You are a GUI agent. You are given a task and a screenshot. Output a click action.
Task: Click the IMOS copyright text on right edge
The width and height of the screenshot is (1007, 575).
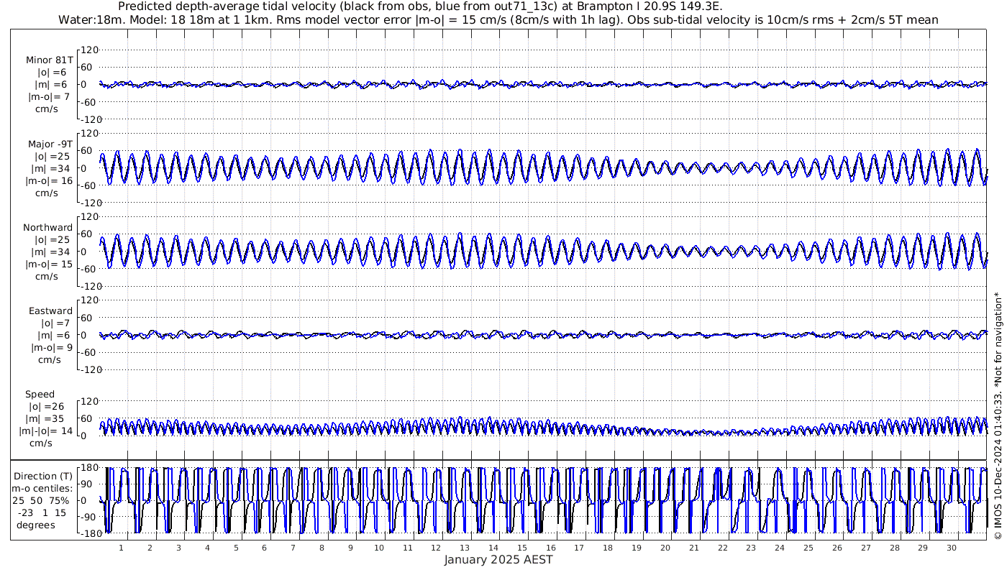pyautogui.click(x=998, y=417)
